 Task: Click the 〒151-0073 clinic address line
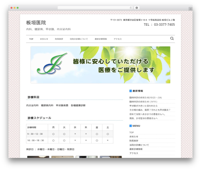[143, 20]
